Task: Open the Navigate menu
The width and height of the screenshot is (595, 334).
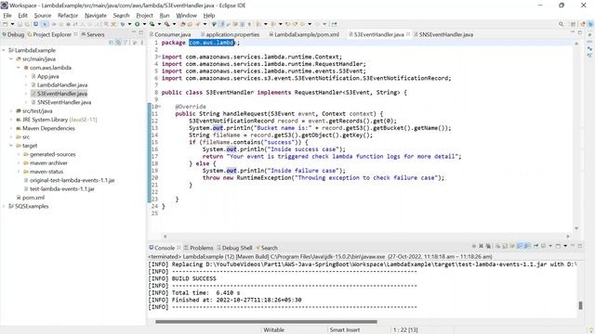Action: 96,16
